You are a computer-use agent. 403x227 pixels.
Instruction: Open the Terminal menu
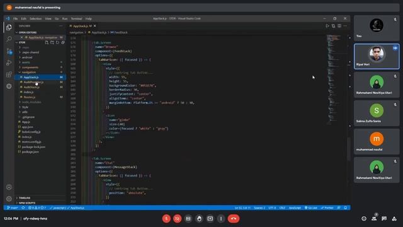[77, 19]
